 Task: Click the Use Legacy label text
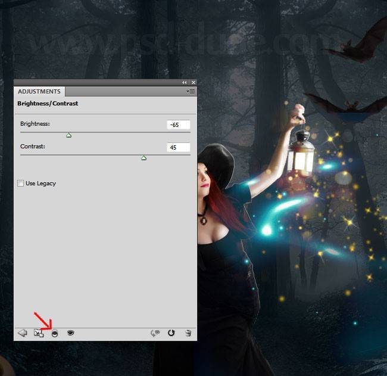tap(40, 184)
